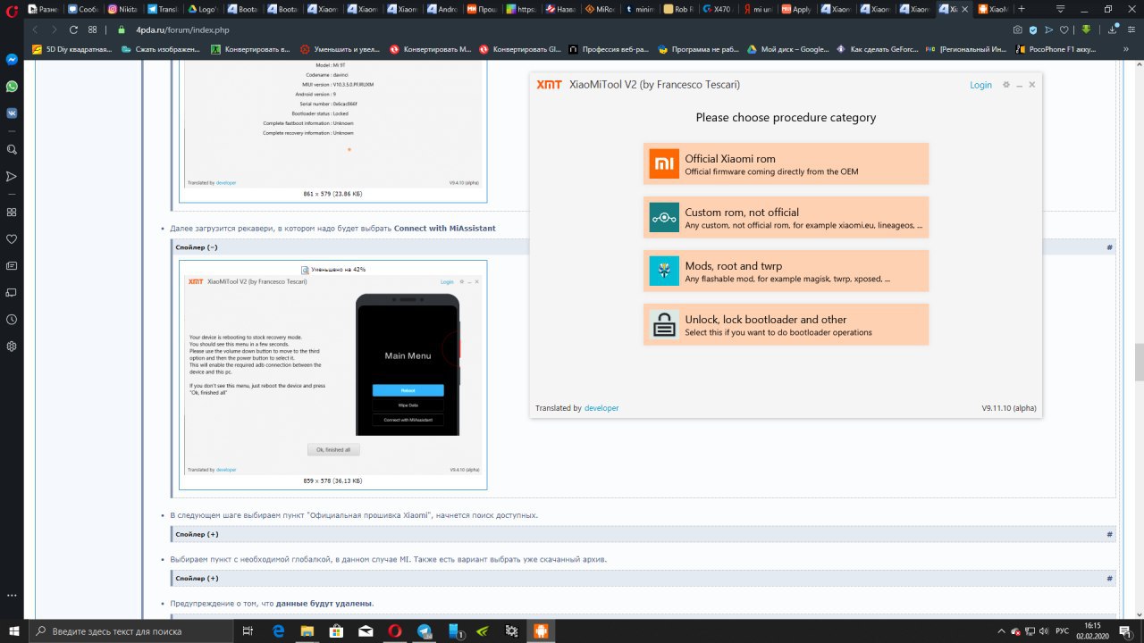Open File Explorer on taskbar
Viewport: 1144px width, 643px height.
[307, 630]
